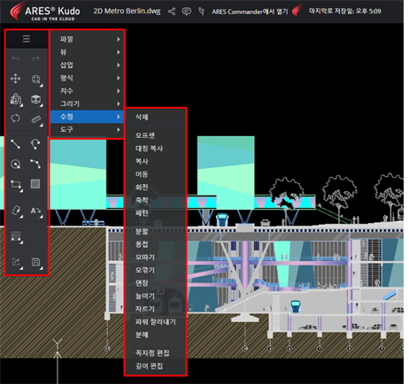Viewport: 409px width, 384px height.
Task: Choose 자르기 from the submenu
Action: pos(156,309)
